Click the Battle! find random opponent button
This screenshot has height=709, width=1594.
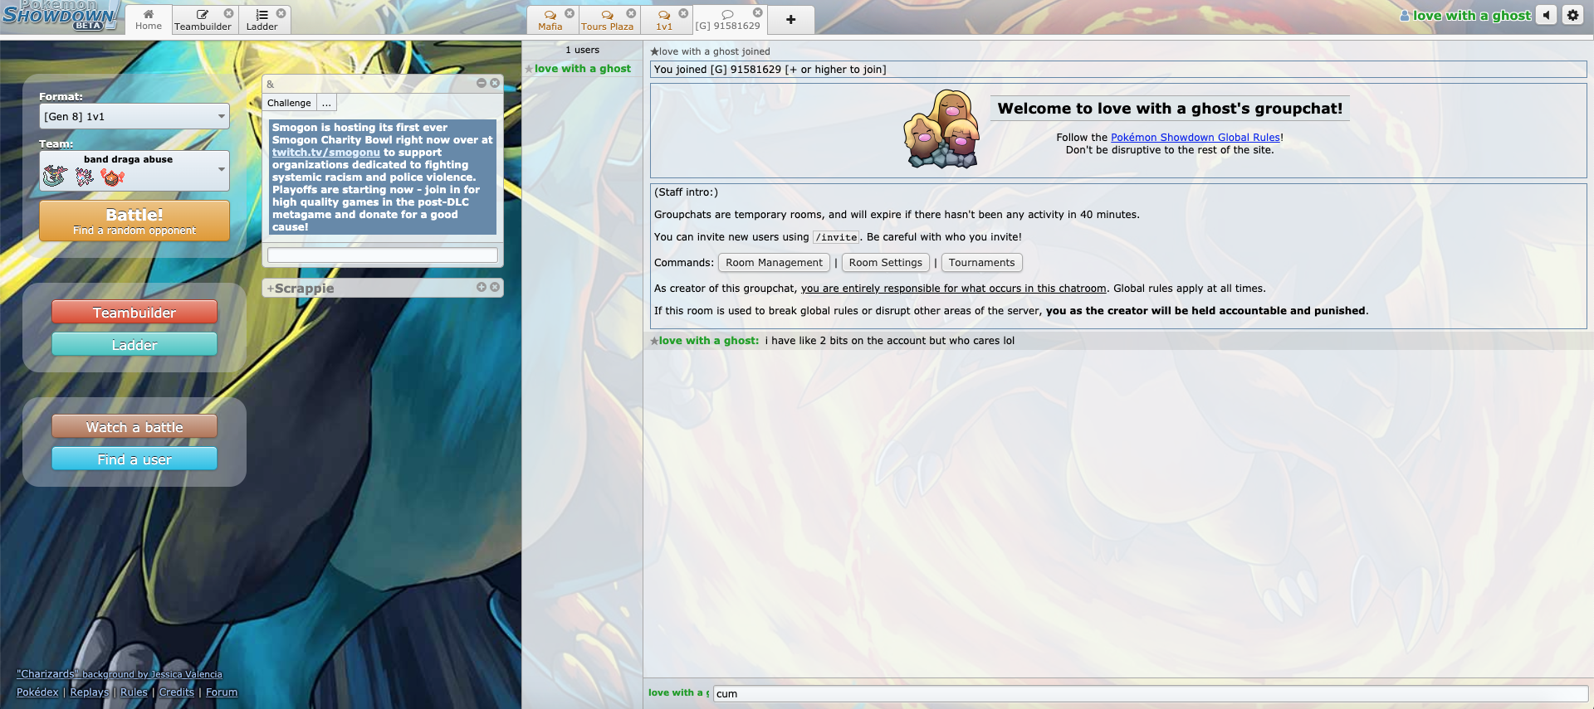point(134,221)
